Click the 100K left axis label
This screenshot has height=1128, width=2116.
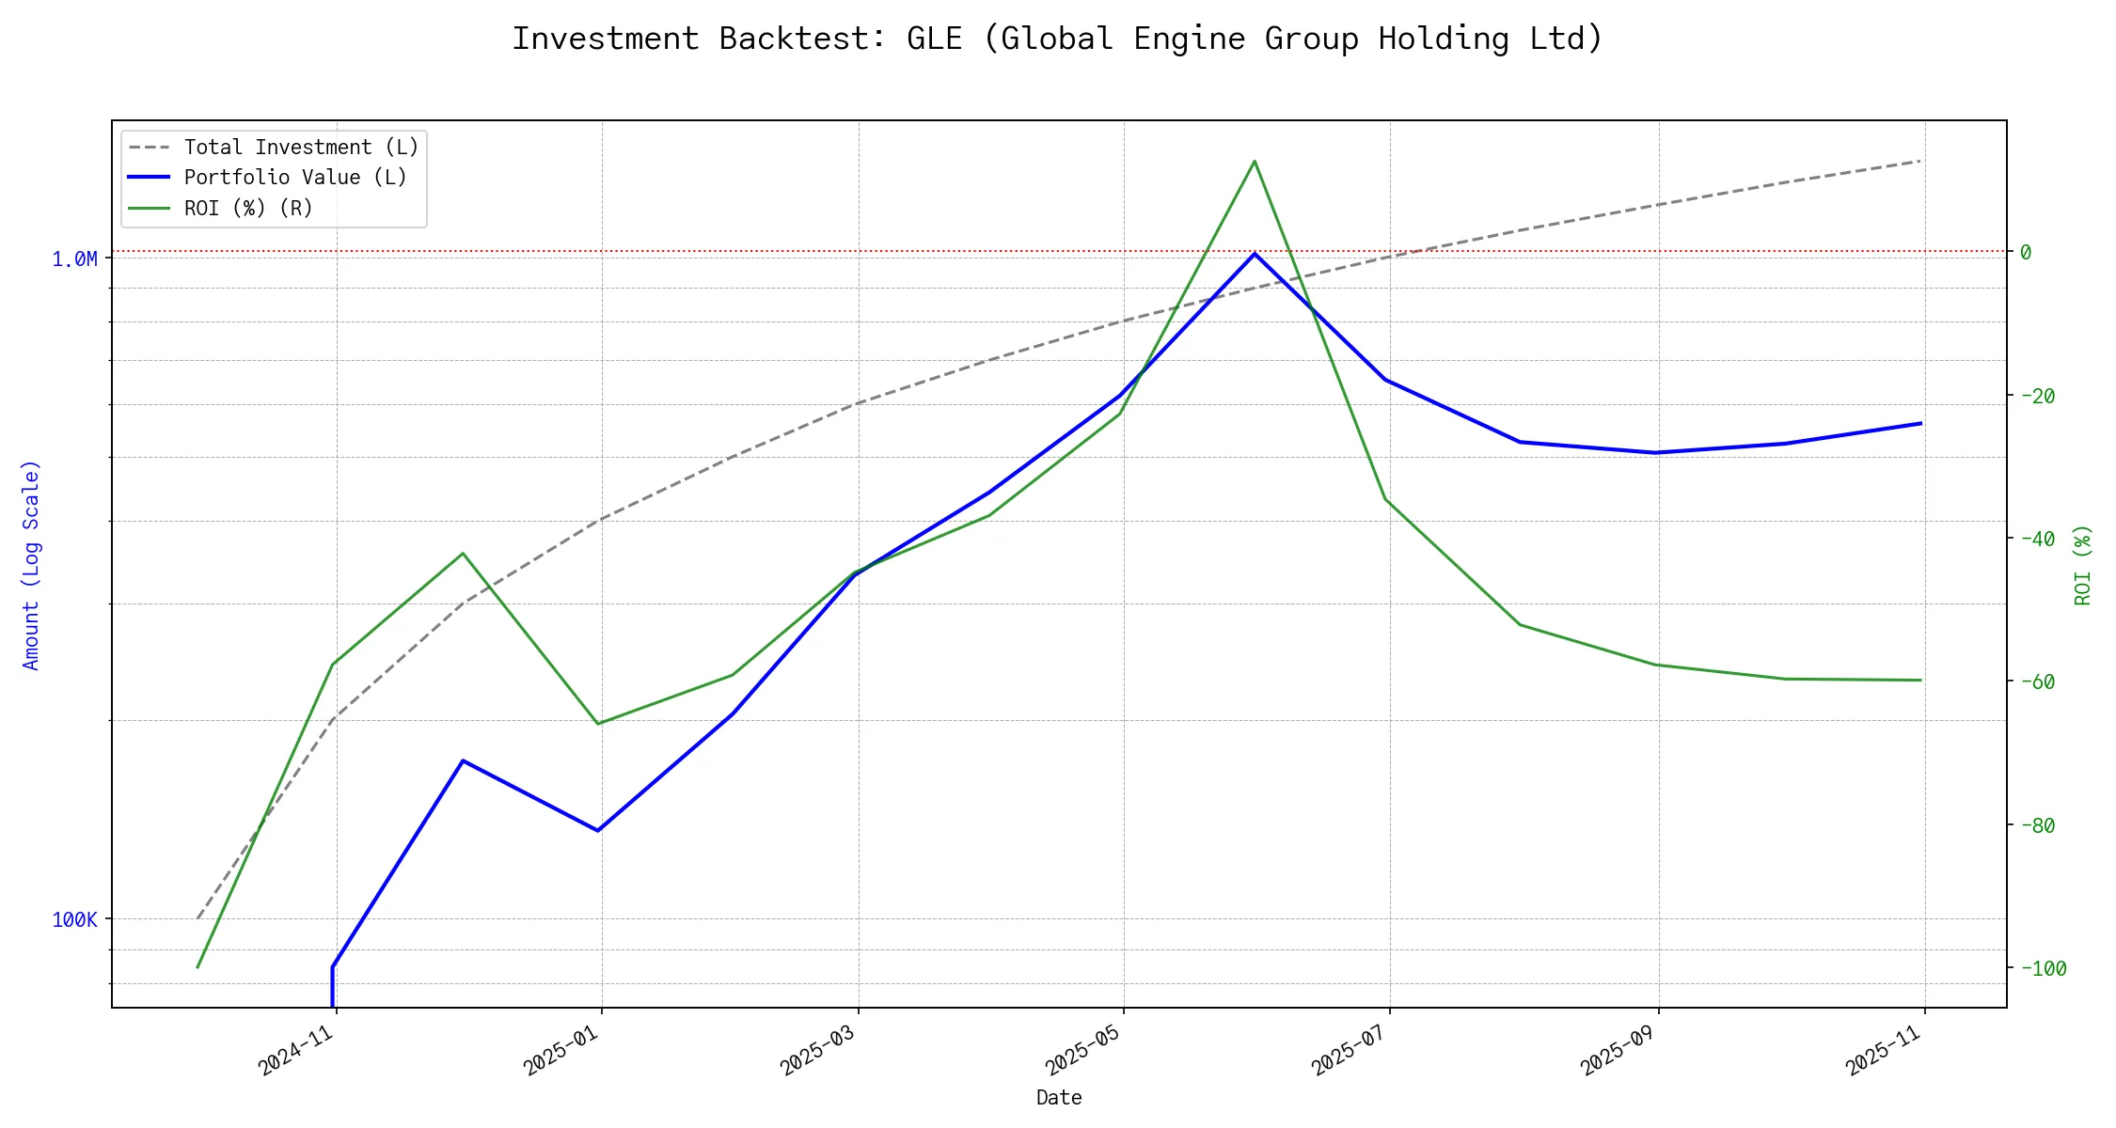coord(74,920)
